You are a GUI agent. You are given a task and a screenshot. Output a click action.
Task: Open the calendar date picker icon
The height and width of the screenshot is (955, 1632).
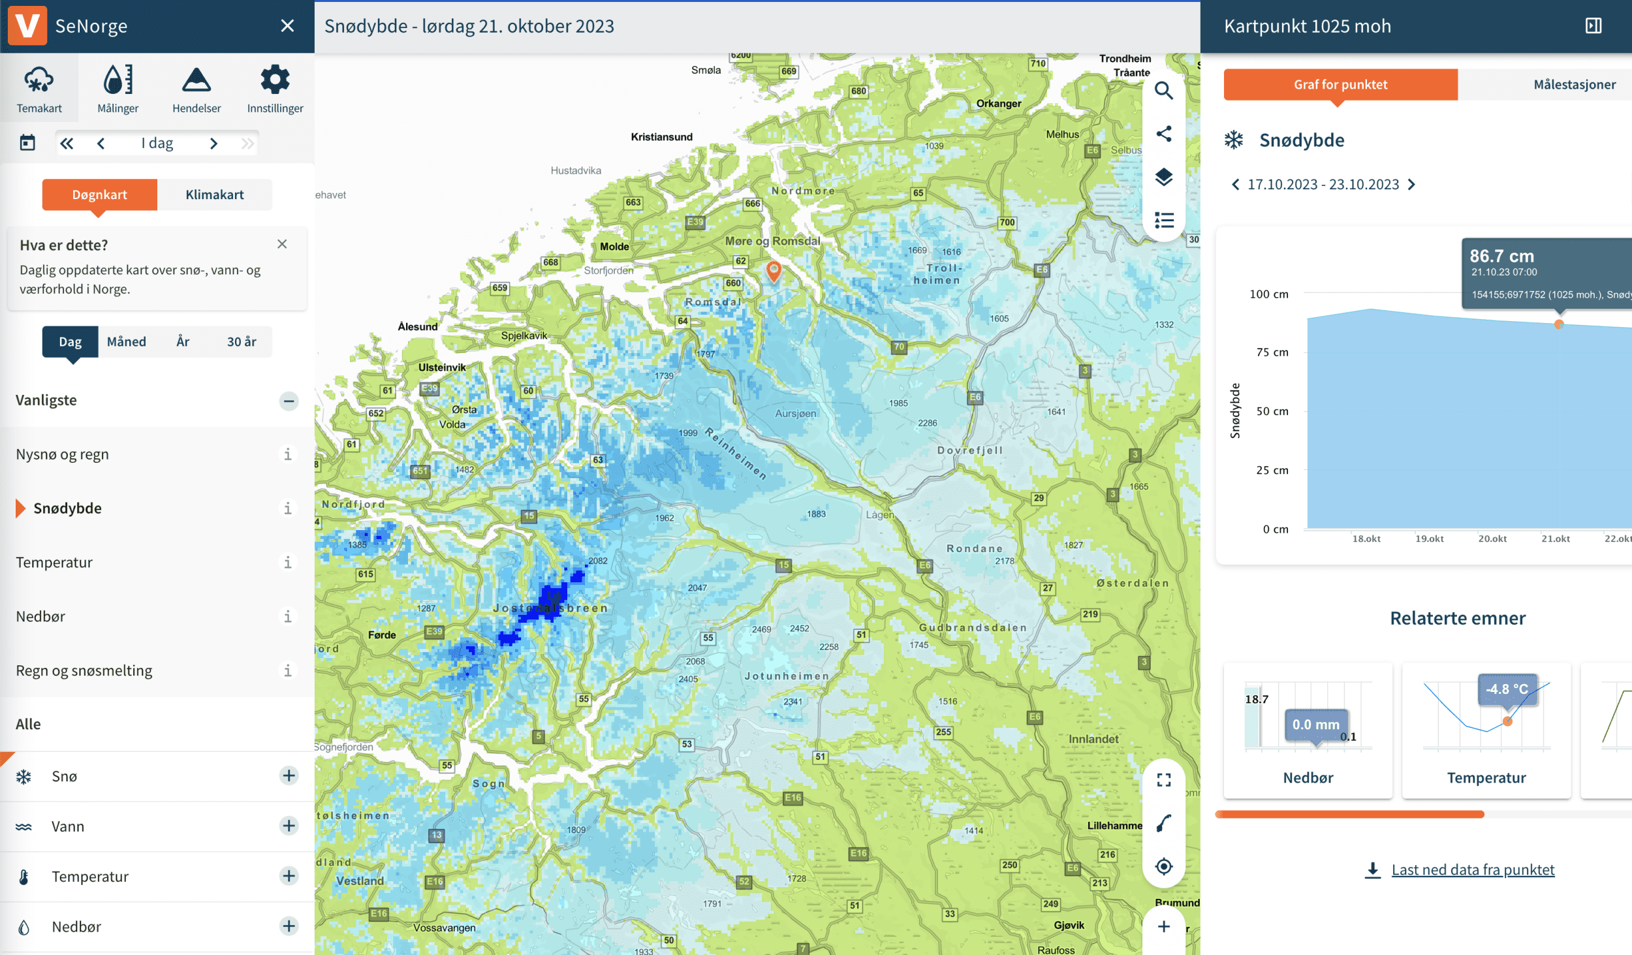[x=27, y=143]
